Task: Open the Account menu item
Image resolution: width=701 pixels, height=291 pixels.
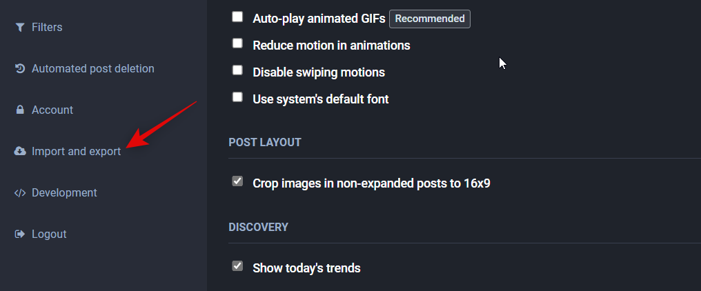Action: pyautogui.click(x=52, y=110)
